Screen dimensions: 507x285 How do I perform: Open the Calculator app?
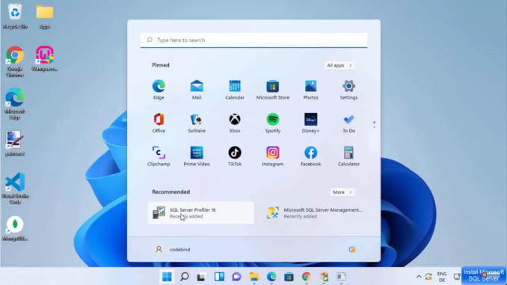tap(348, 156)
